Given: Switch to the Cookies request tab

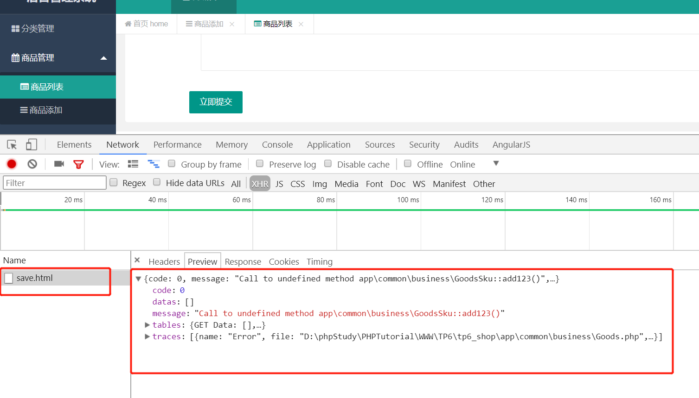Looking at the screenshot, I should 284,262.
